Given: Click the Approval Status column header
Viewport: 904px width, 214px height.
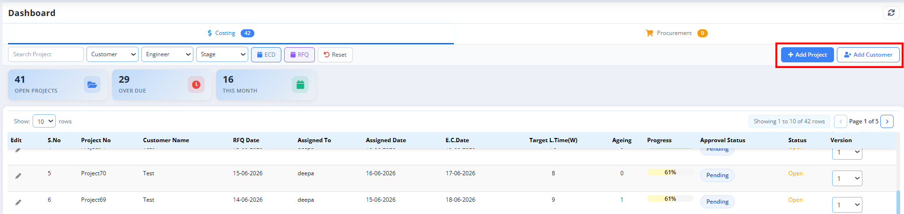Looking at the screenshot, I should pos(722,140).
